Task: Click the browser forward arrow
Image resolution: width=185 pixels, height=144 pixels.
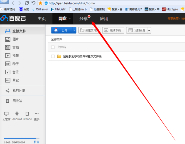Action: tap(20, 3)
